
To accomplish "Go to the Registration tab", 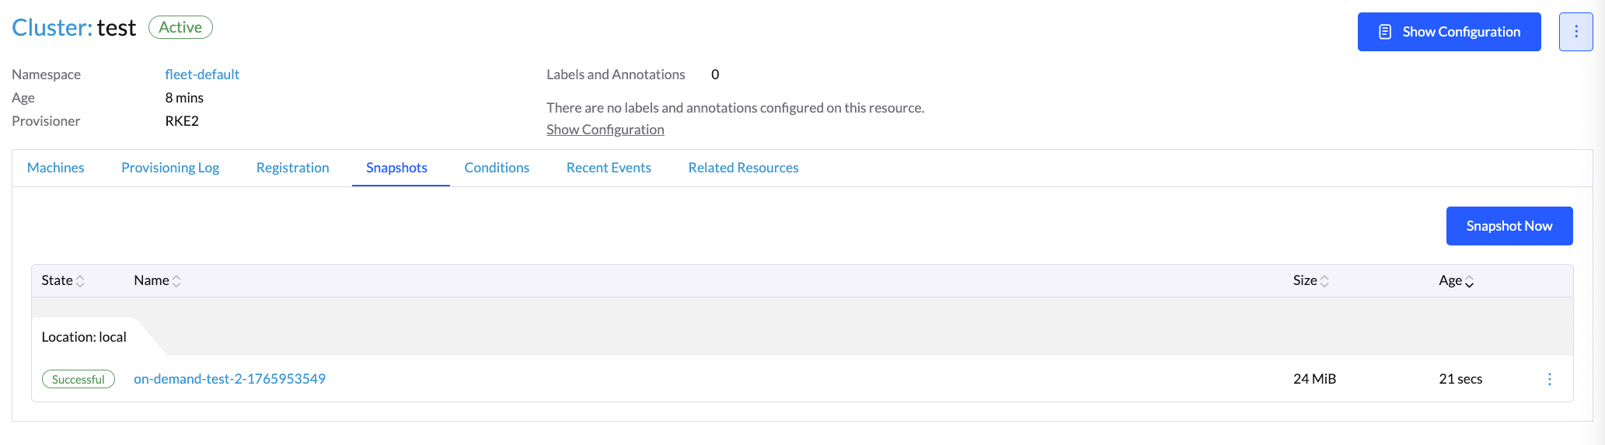I will coord(292,168).
